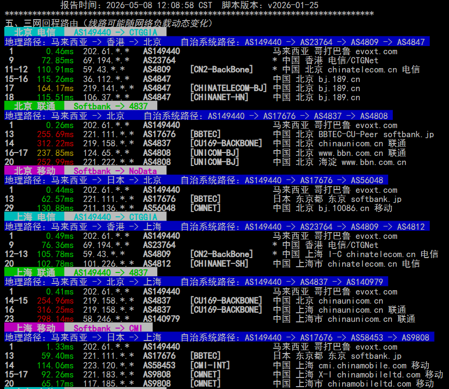
Task: Select the 北京 移动 magenta header label
Action: (x=35, y=171)
